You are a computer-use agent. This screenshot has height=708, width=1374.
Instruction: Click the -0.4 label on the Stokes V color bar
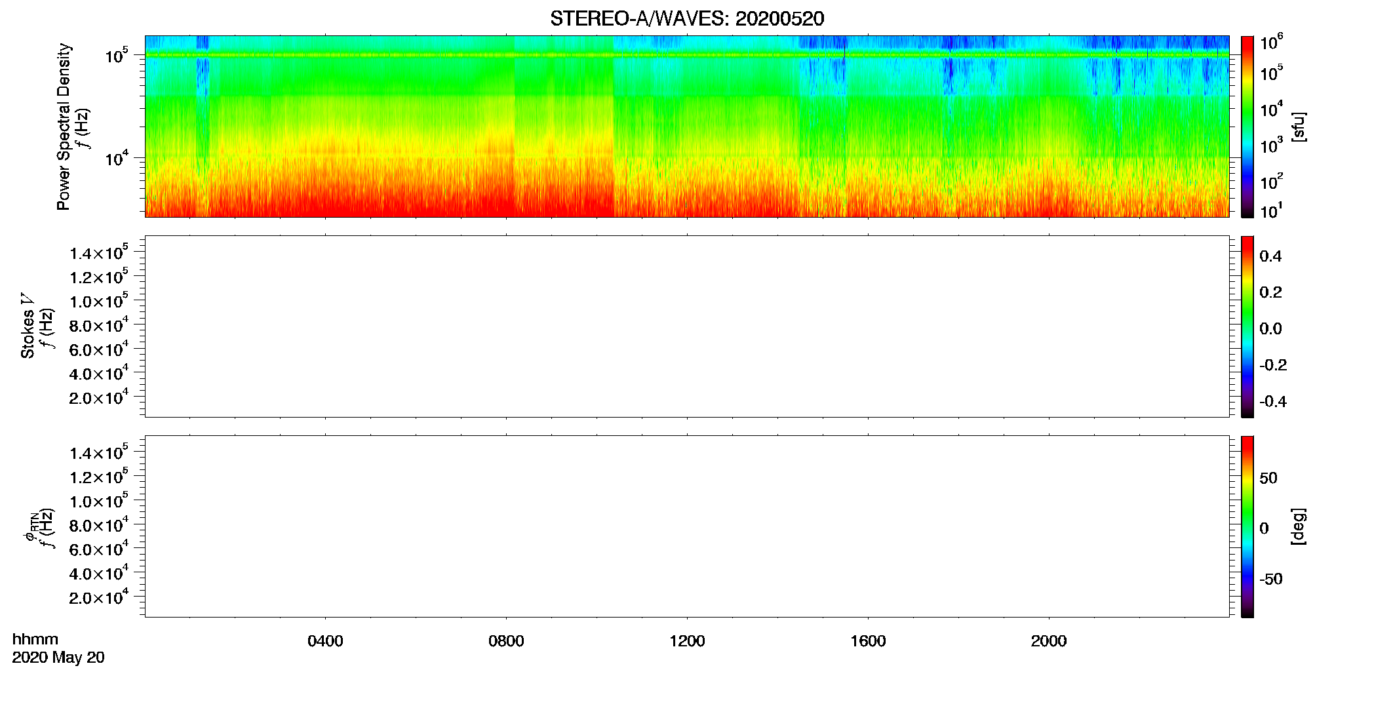[1273, 402]
